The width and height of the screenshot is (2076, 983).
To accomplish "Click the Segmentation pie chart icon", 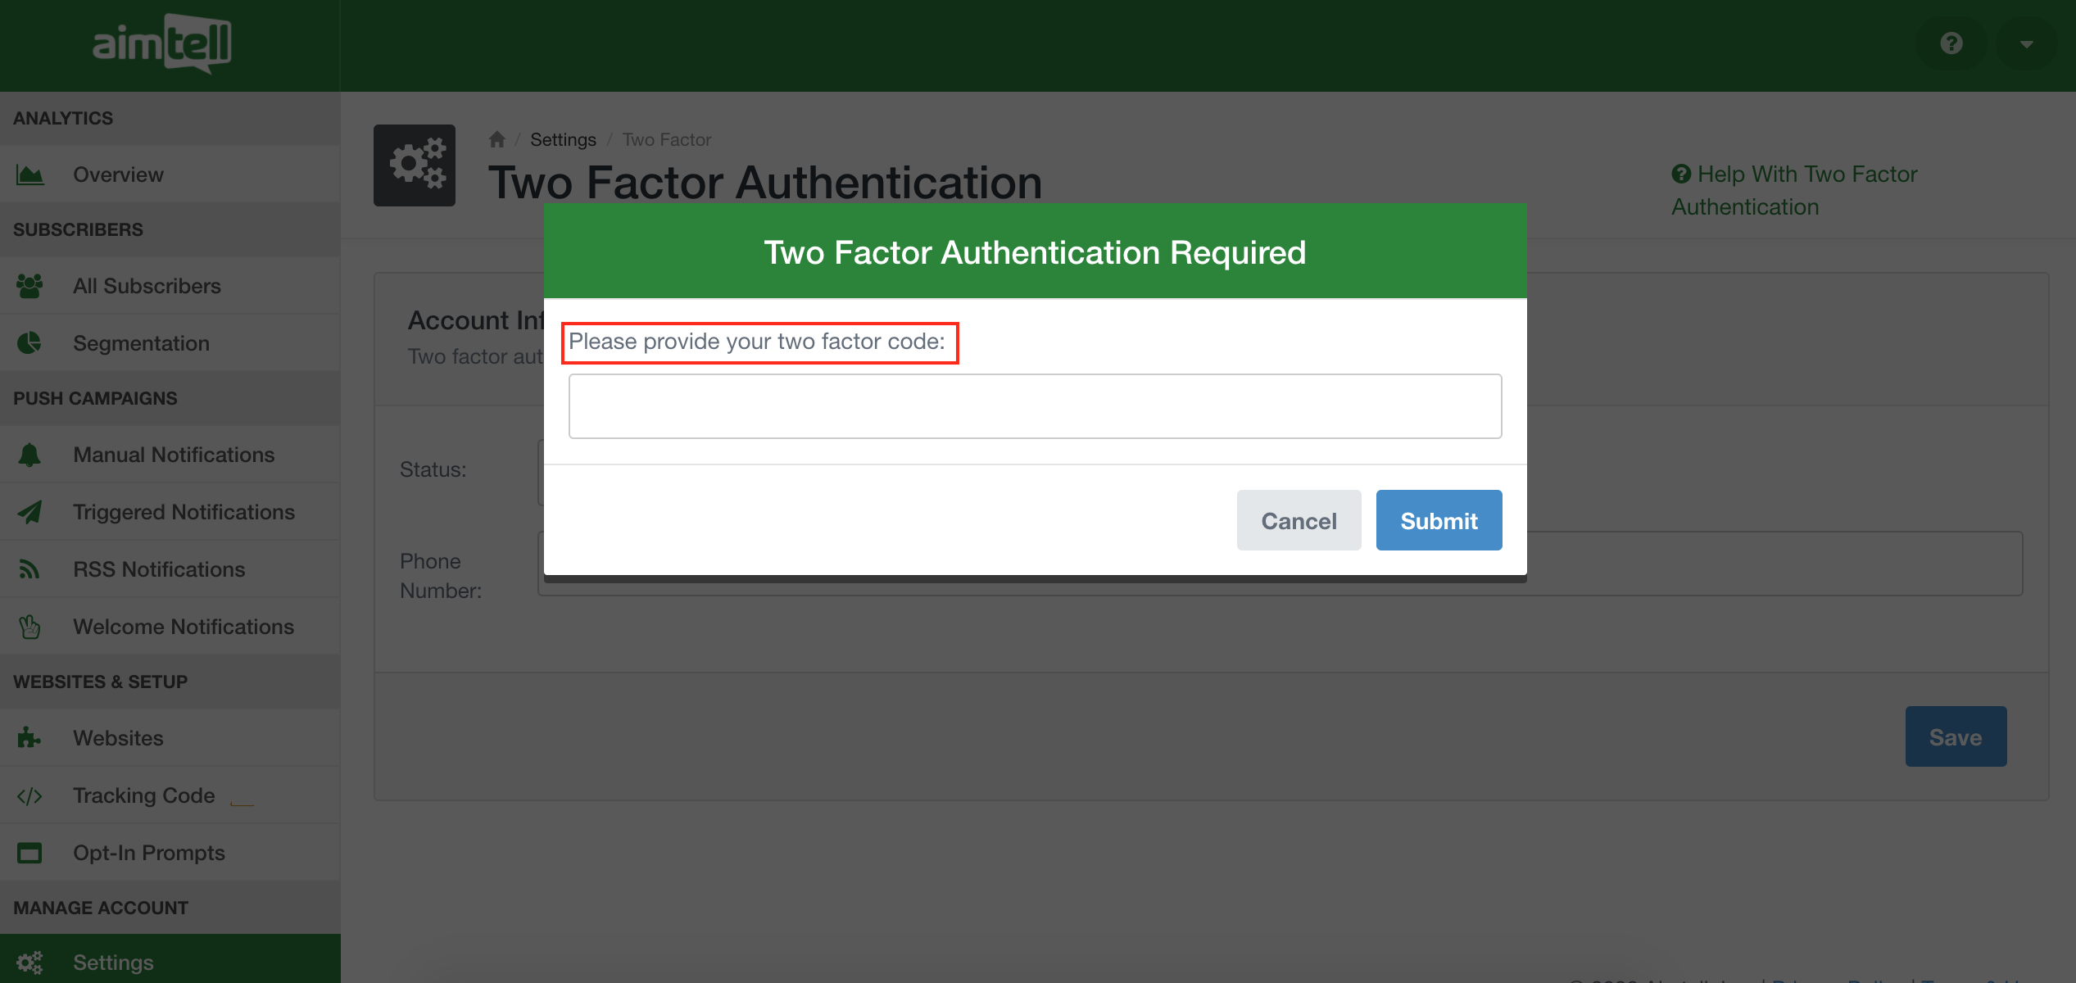I will [x=29, y=343].
